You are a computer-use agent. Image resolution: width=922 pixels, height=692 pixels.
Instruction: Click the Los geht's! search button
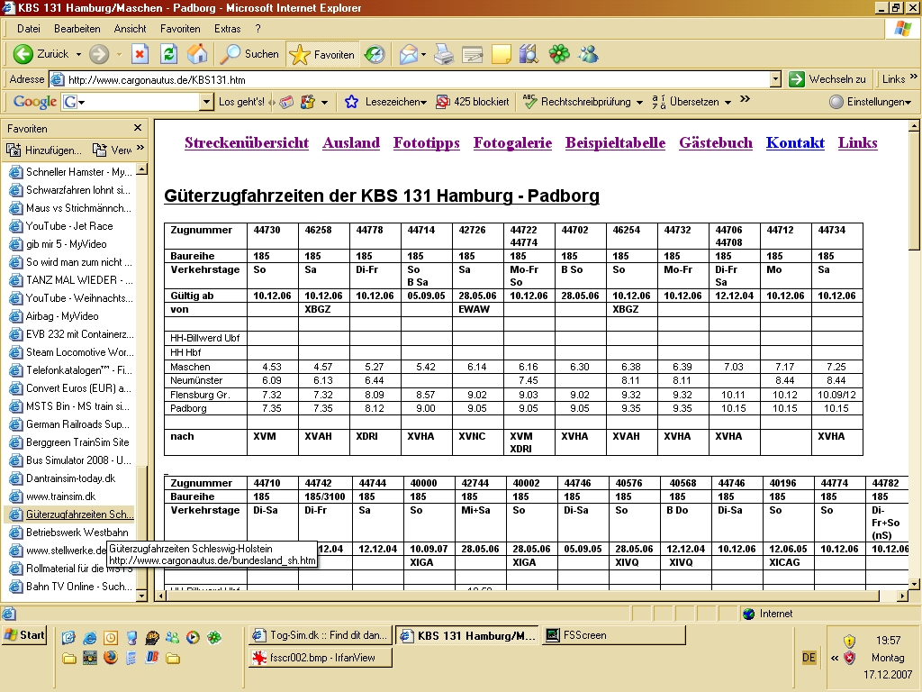(241, 102)
